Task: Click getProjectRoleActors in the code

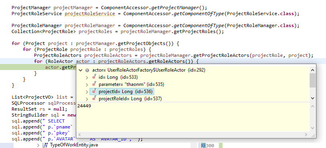Action: [x=221, y=55]
